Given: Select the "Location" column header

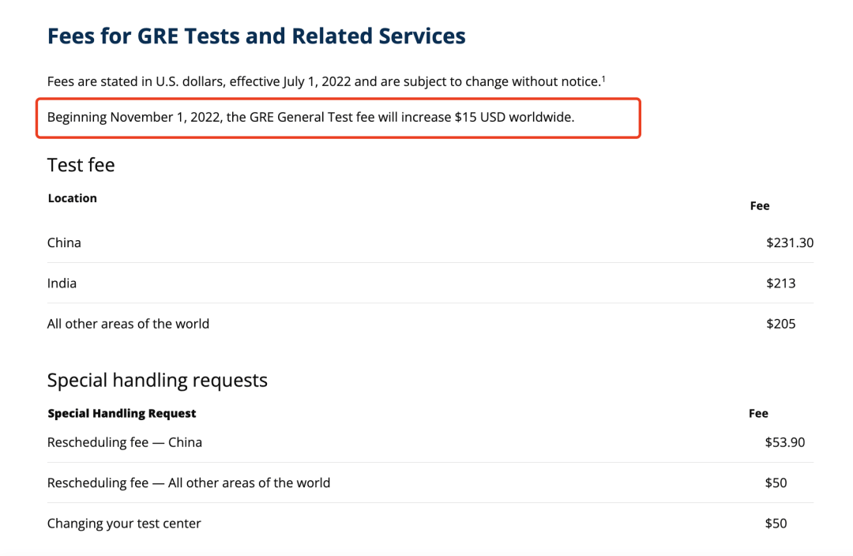Looking at the screenshot, I should [72, 198].
